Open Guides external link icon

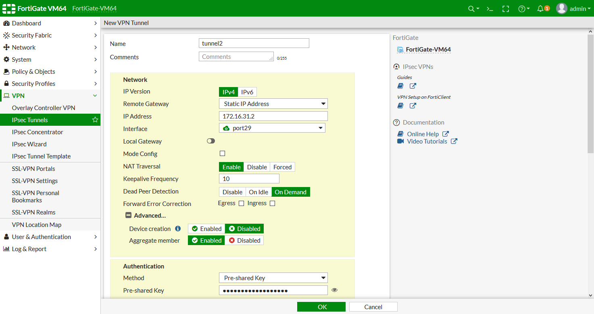coord(413,86)
